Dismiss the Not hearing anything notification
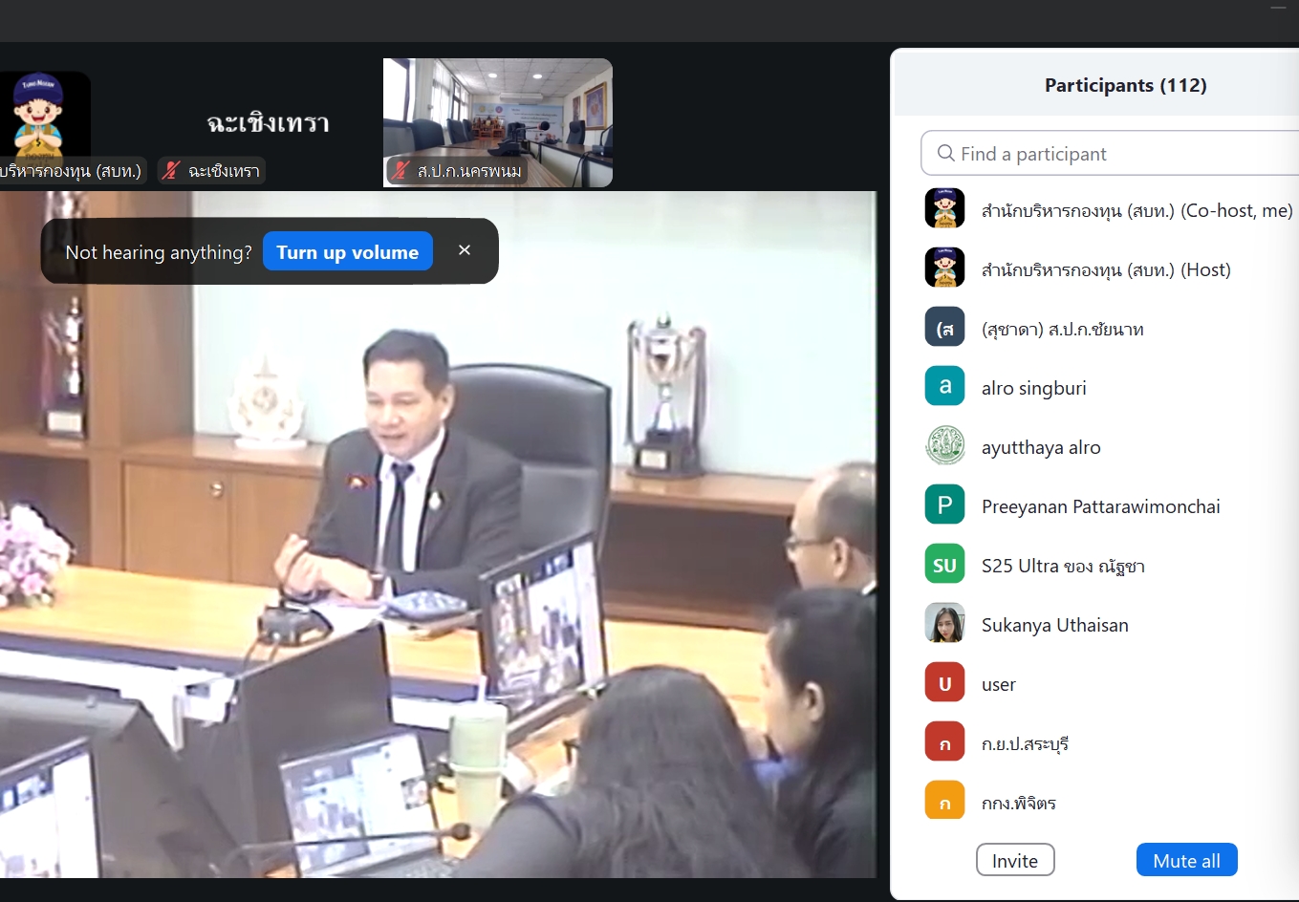1299x902 pixels. tap(465, 250)
